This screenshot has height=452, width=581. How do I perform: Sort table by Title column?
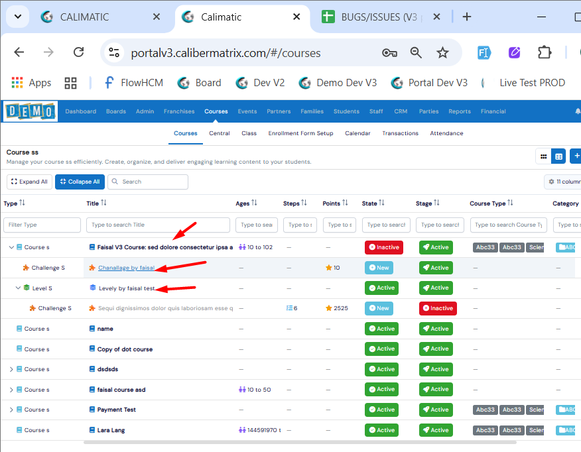103,203
